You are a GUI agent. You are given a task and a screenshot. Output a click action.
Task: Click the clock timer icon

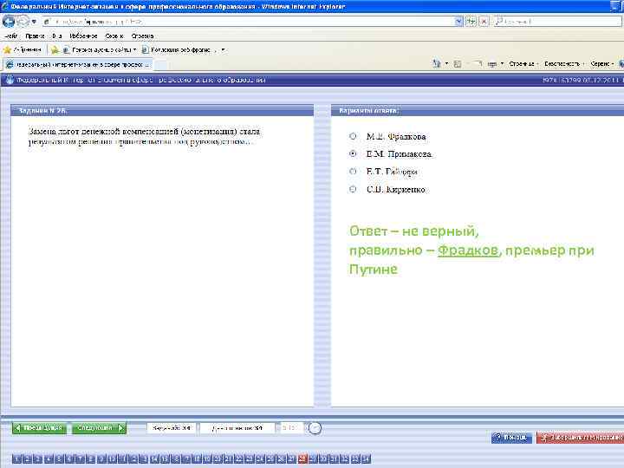315,428
